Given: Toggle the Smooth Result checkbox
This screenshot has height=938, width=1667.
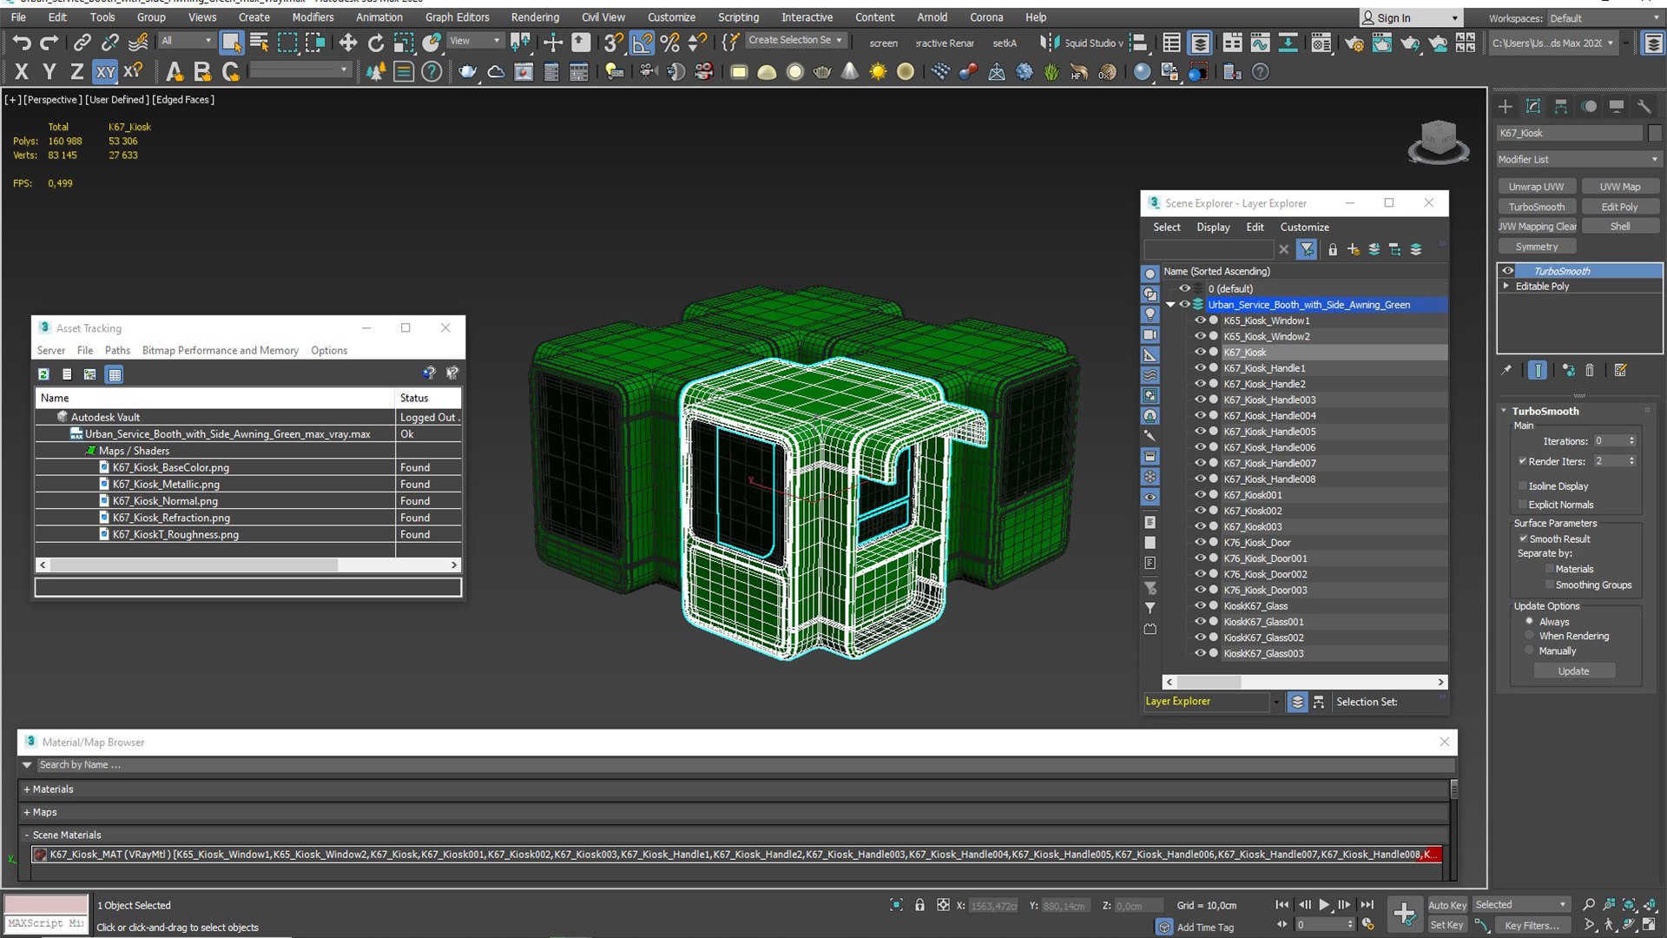Looking at the screenshot, I should click(x=1523, y=539).
